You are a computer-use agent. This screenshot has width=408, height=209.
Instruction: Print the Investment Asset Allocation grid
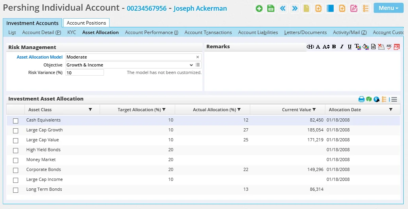coord(361,99)
